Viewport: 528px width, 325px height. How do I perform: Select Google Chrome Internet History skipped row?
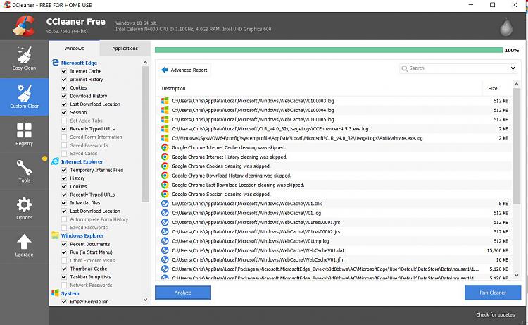334,157
